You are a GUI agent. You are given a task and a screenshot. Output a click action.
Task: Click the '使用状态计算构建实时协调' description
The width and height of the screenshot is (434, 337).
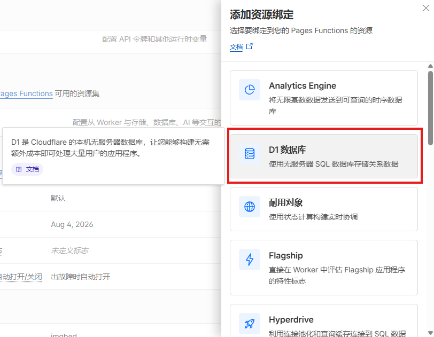coord(313,217)
